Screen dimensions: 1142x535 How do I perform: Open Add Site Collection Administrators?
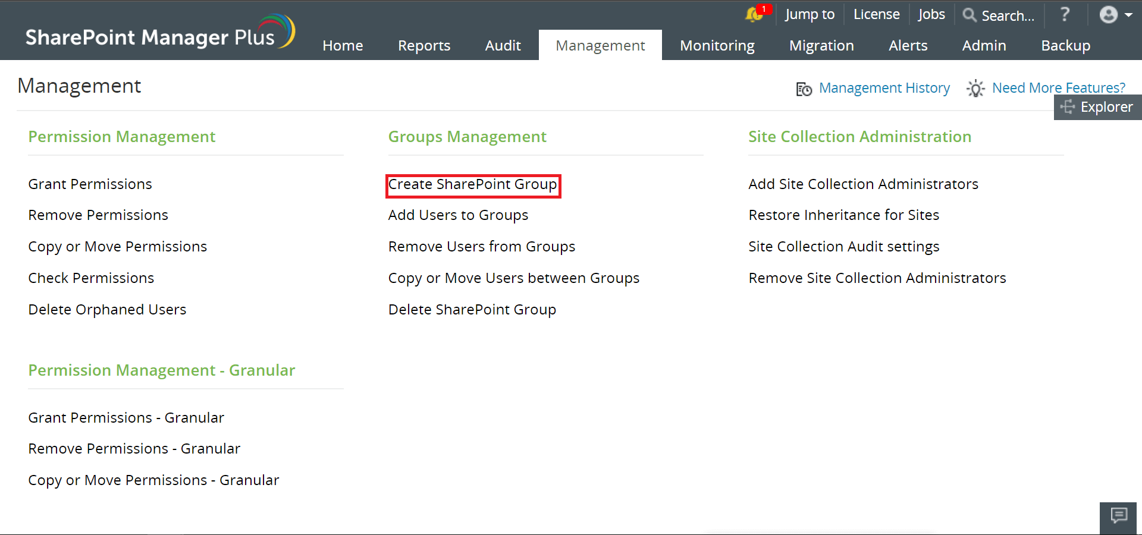click(863, 184)
